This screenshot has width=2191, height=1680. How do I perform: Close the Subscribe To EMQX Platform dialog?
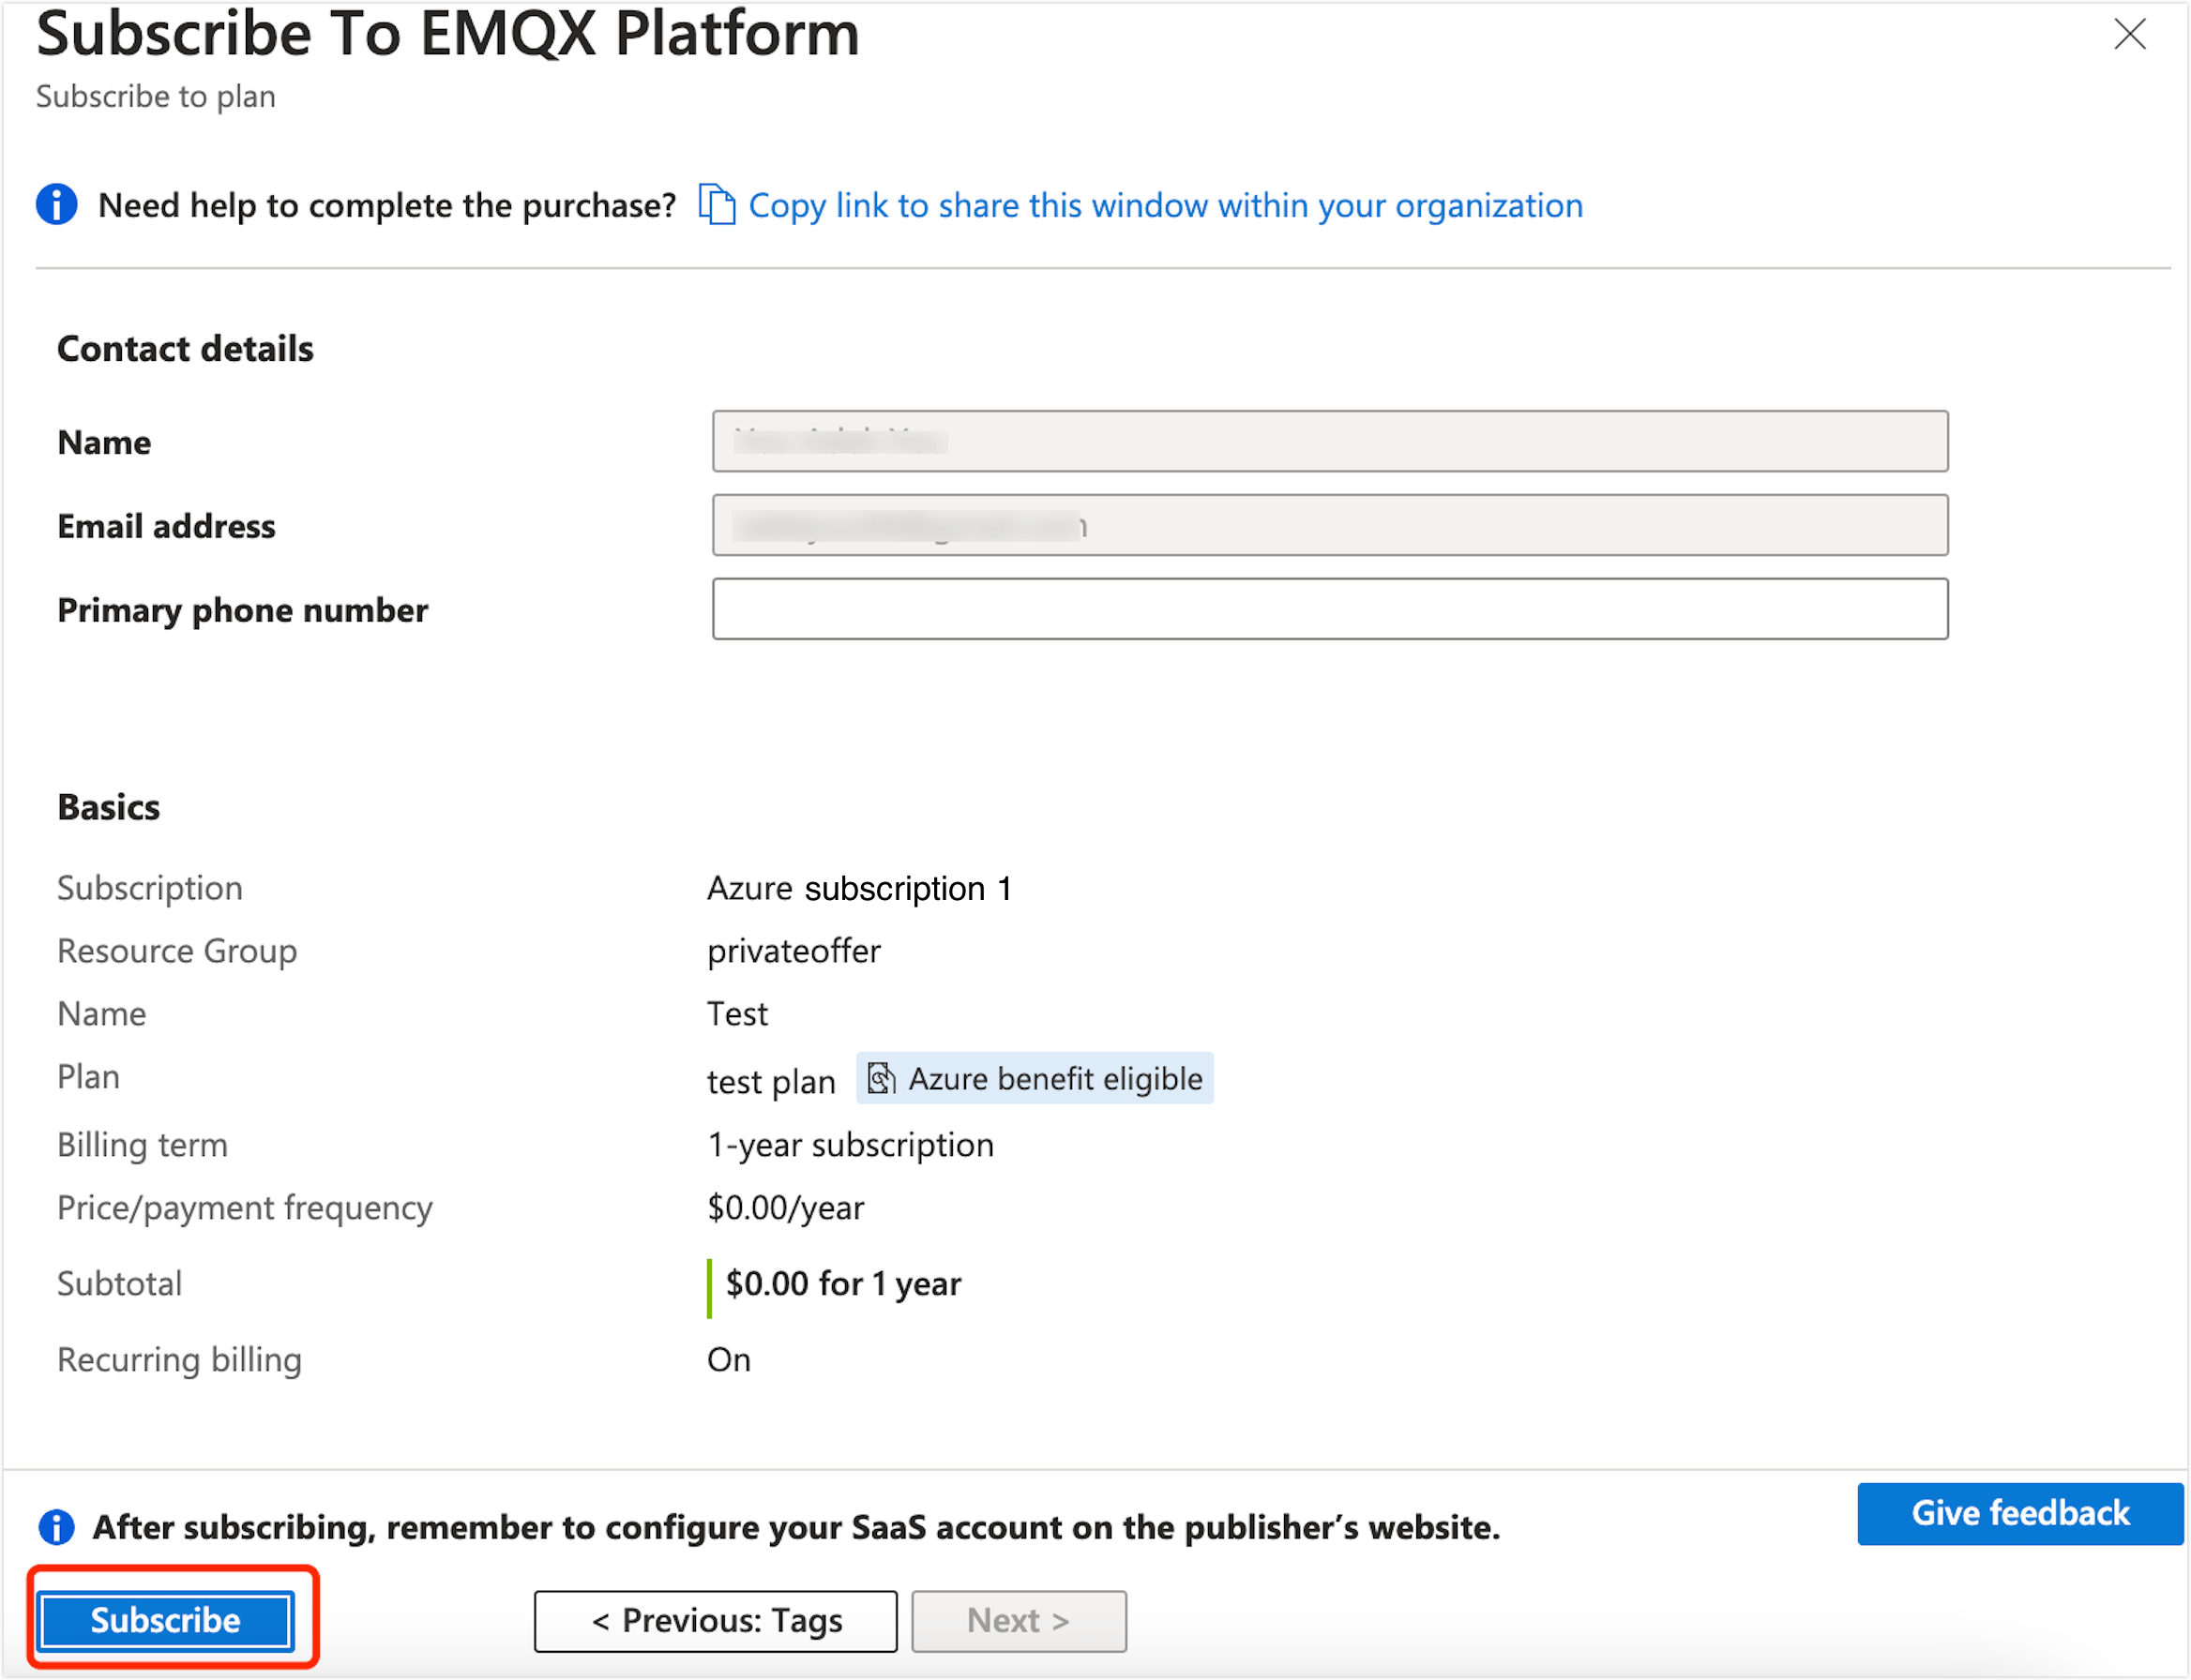(2129, 34)
